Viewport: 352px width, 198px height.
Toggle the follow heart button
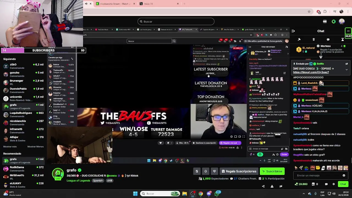215,171
